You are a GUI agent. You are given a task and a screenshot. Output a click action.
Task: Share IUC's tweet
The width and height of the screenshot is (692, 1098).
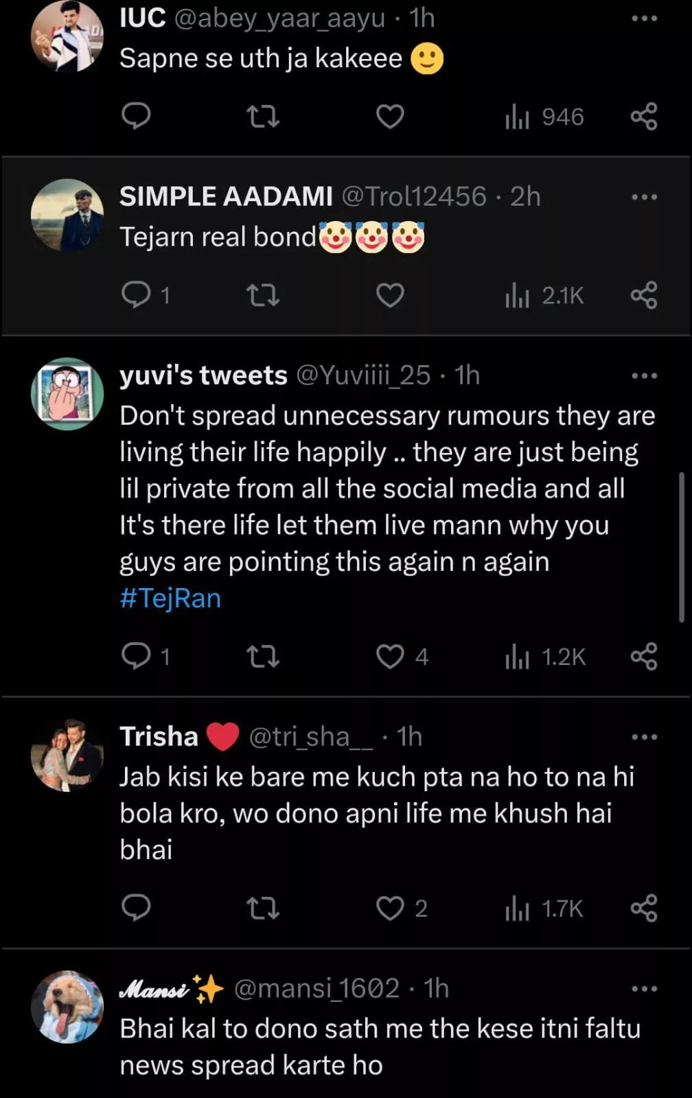[644, 117]
